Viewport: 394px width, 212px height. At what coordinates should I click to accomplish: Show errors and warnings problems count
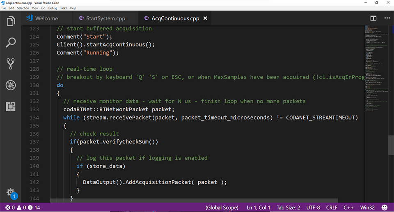click(x=21, y=207)
